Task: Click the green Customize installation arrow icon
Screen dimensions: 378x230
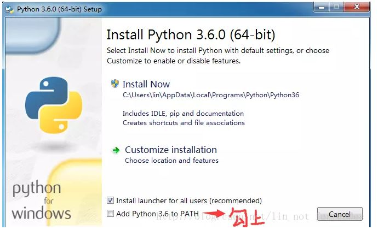Action: coord(116,150)
